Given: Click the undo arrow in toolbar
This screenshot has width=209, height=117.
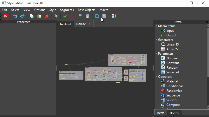Looking at the screenshot, I should coord(15,16).
